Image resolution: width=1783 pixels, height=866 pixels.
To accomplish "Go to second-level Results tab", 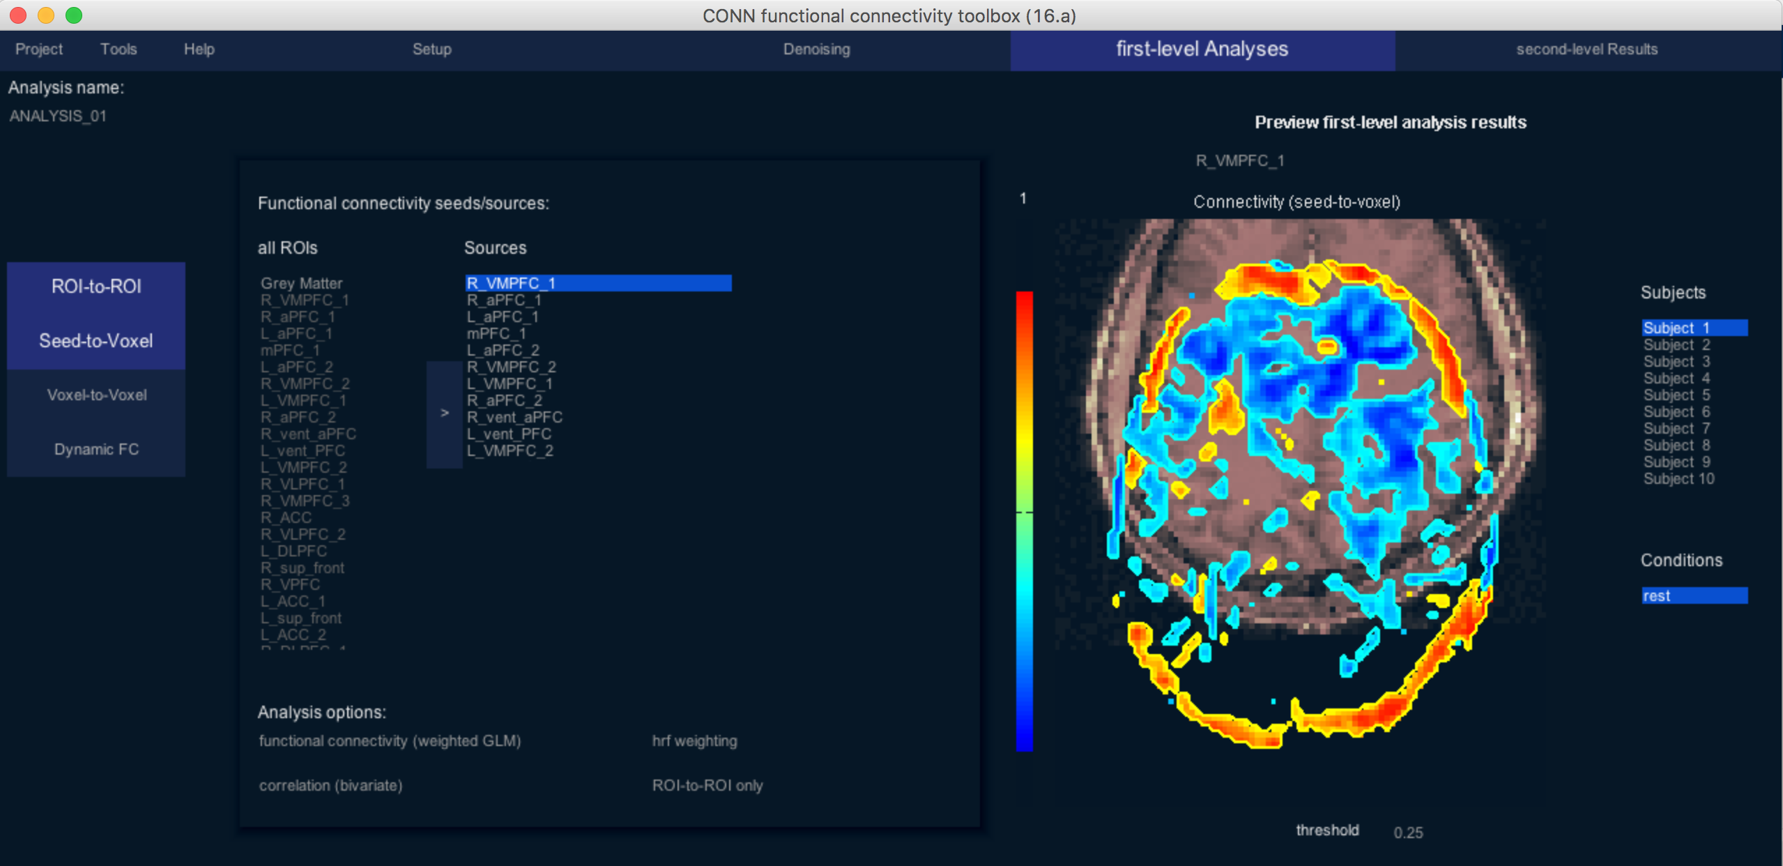I will 1586,50.
